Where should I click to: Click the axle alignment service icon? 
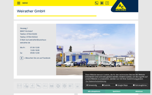20,86
